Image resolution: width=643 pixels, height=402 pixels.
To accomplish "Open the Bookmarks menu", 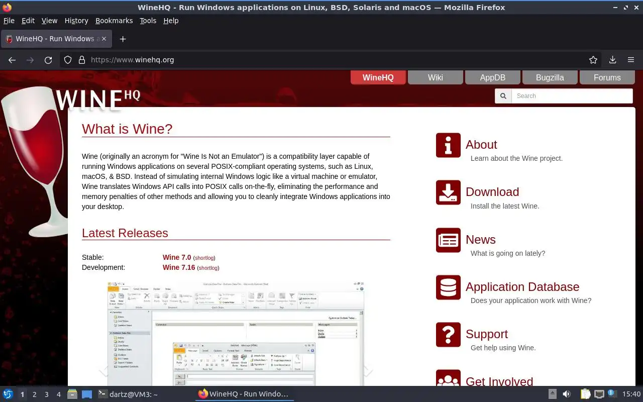I will pyautogui.click(x=114, y=21).
